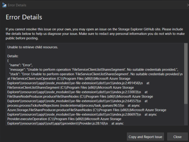Click the 'Error Details' large heading

point(24,17)
